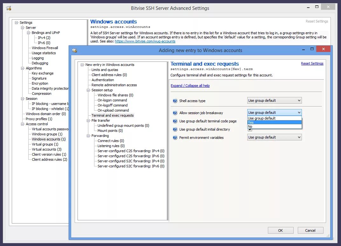Select Server-configured C2S forwarding: IPv6 (0)
Screen dimensions: 341x246
pos(131,156)
